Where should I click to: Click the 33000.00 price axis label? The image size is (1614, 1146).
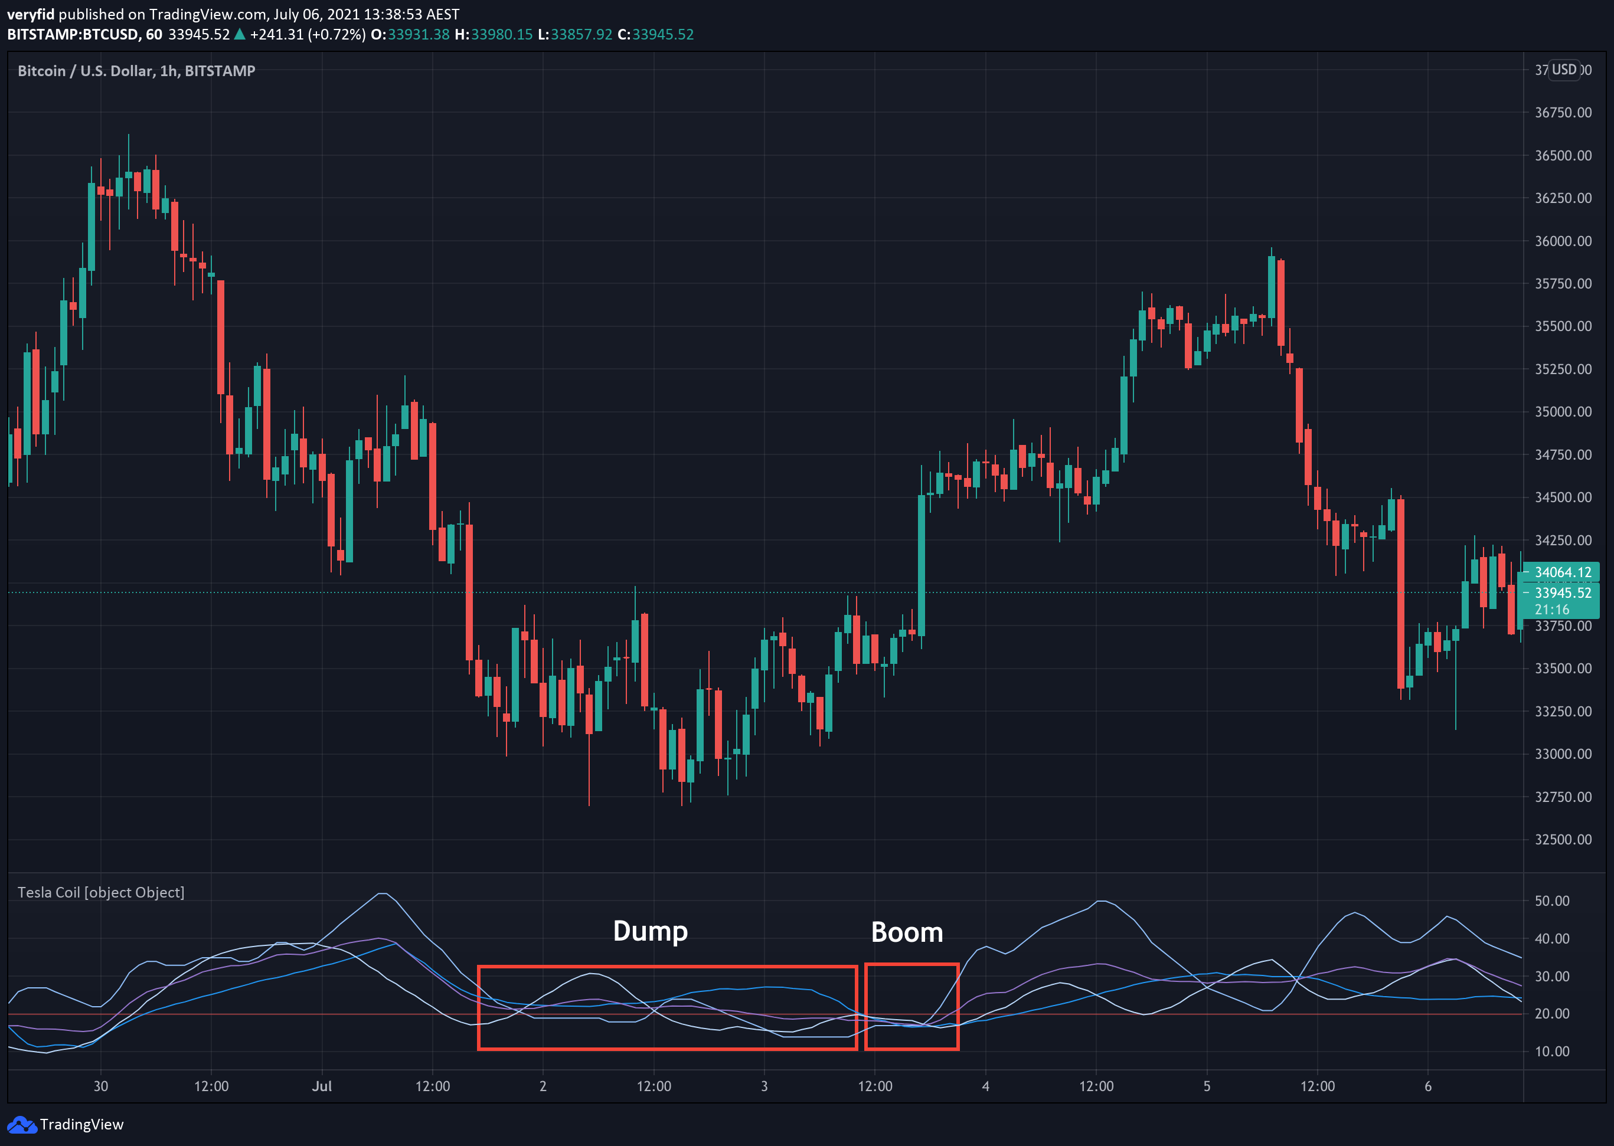pos(1563,754)
